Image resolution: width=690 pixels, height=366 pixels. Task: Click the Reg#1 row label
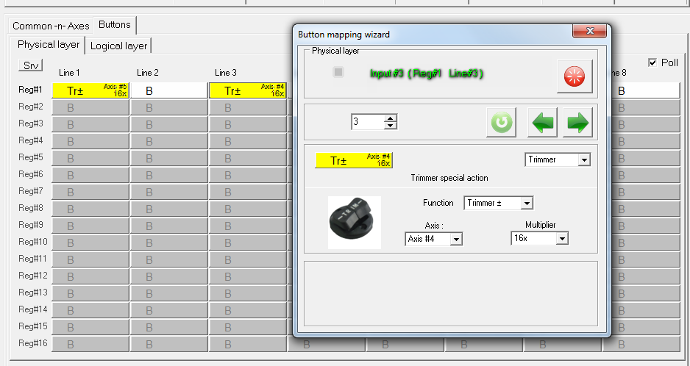[x=30, y=90]
